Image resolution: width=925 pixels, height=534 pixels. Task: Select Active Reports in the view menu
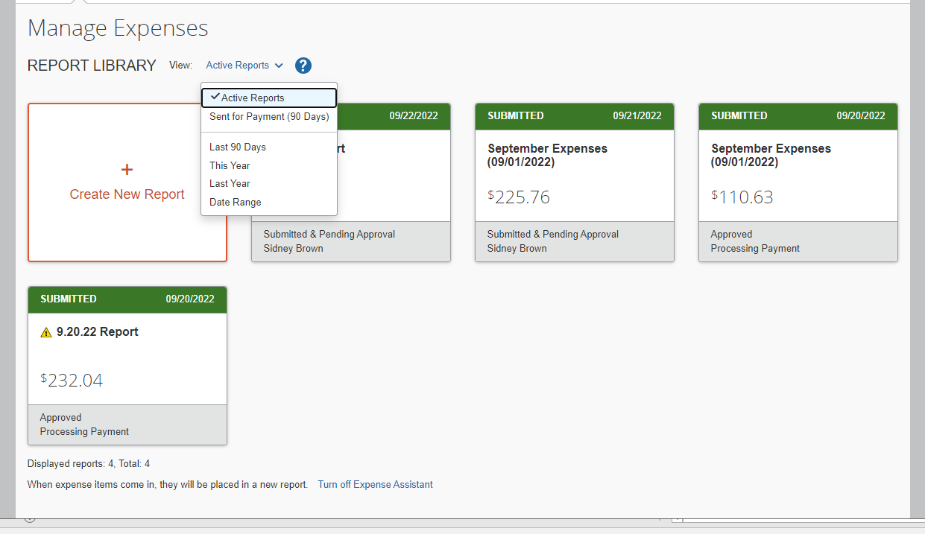(x=269, y=98)
